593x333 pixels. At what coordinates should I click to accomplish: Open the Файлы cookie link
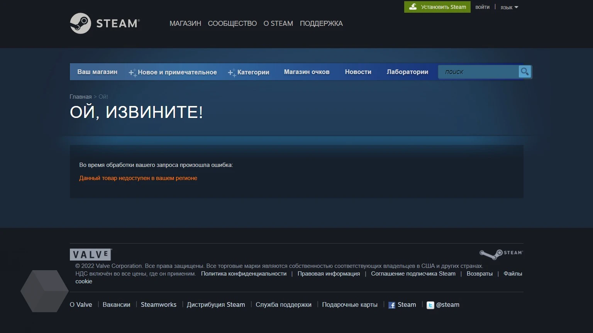[513, 274]
